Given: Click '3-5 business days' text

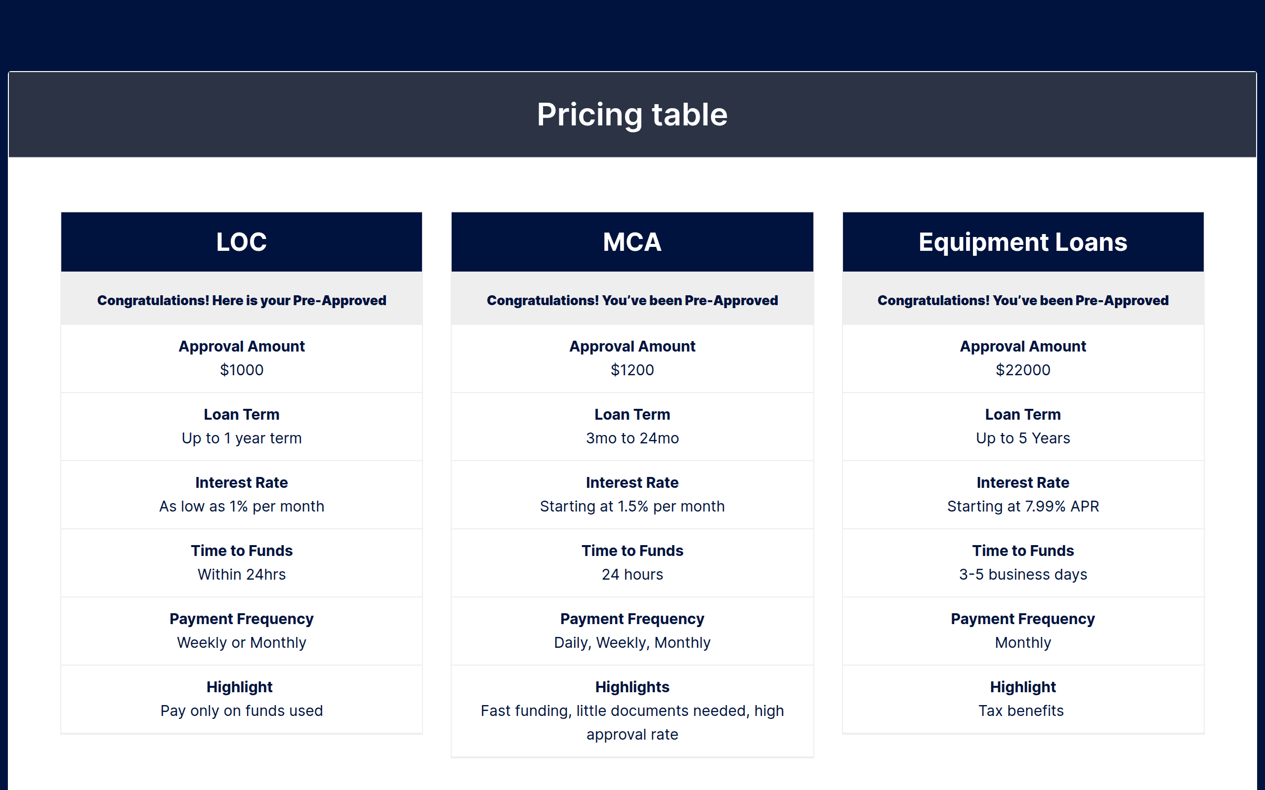Looking at the screenshot, I should [1023, 575].
